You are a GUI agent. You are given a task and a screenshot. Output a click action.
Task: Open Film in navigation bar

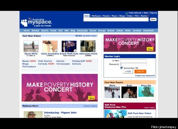click(61, 31)
